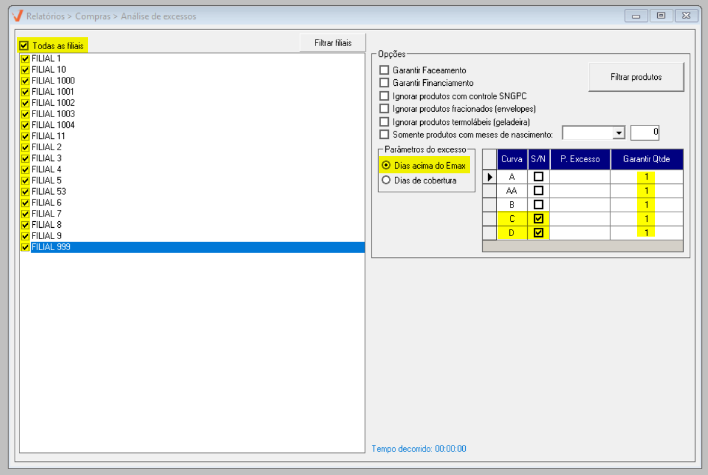Uncheck the FILIAL 2 checkbox
The image size is (708, 475).
(x=25, y=147)
